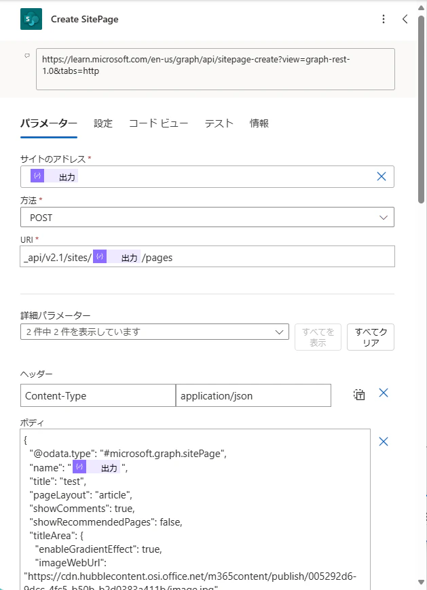Click the すべてクリア button

(371, 337)
